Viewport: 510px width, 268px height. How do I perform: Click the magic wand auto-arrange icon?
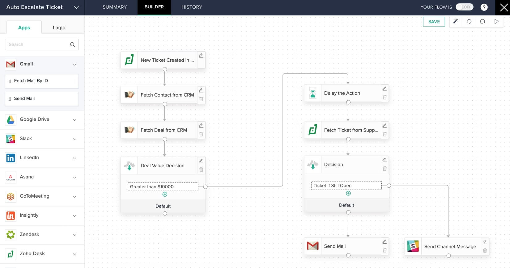(x=455, y=21)
